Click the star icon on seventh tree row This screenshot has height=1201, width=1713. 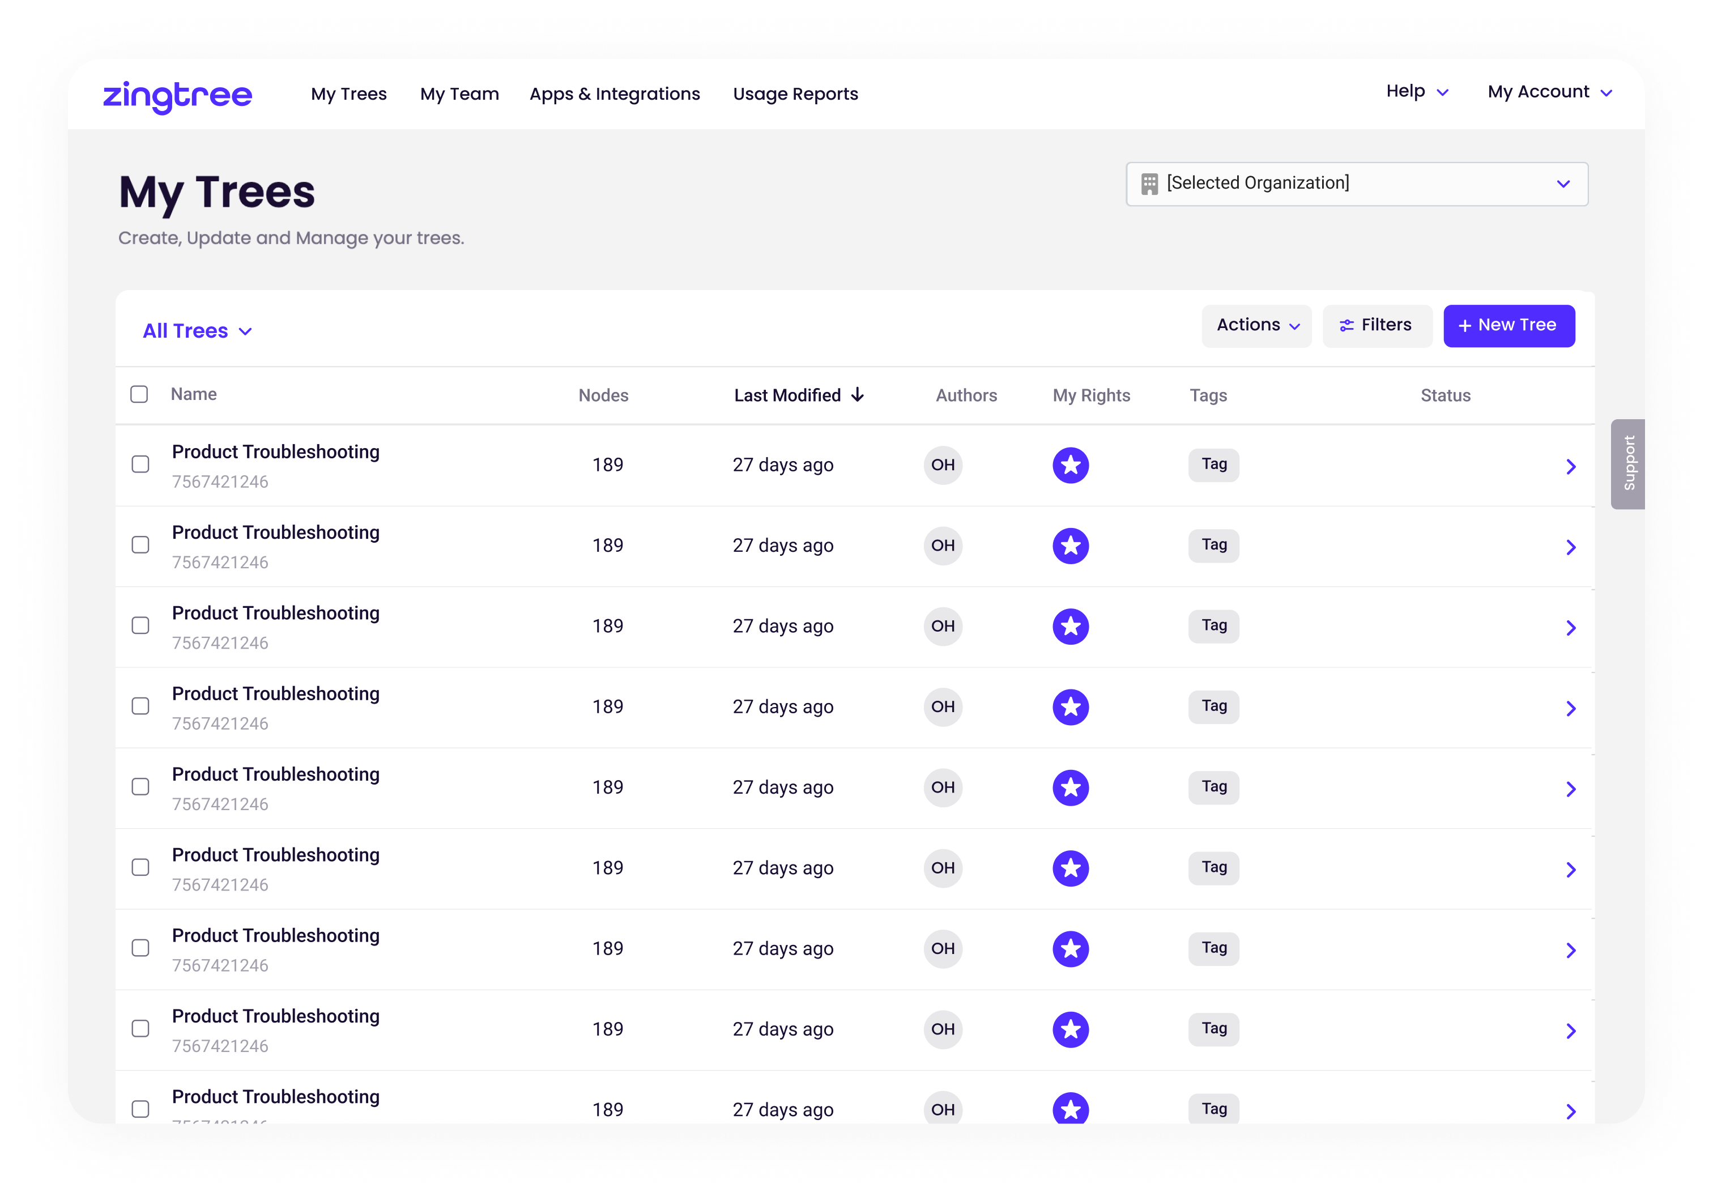pyautogui.click(x=1071, y=946)
